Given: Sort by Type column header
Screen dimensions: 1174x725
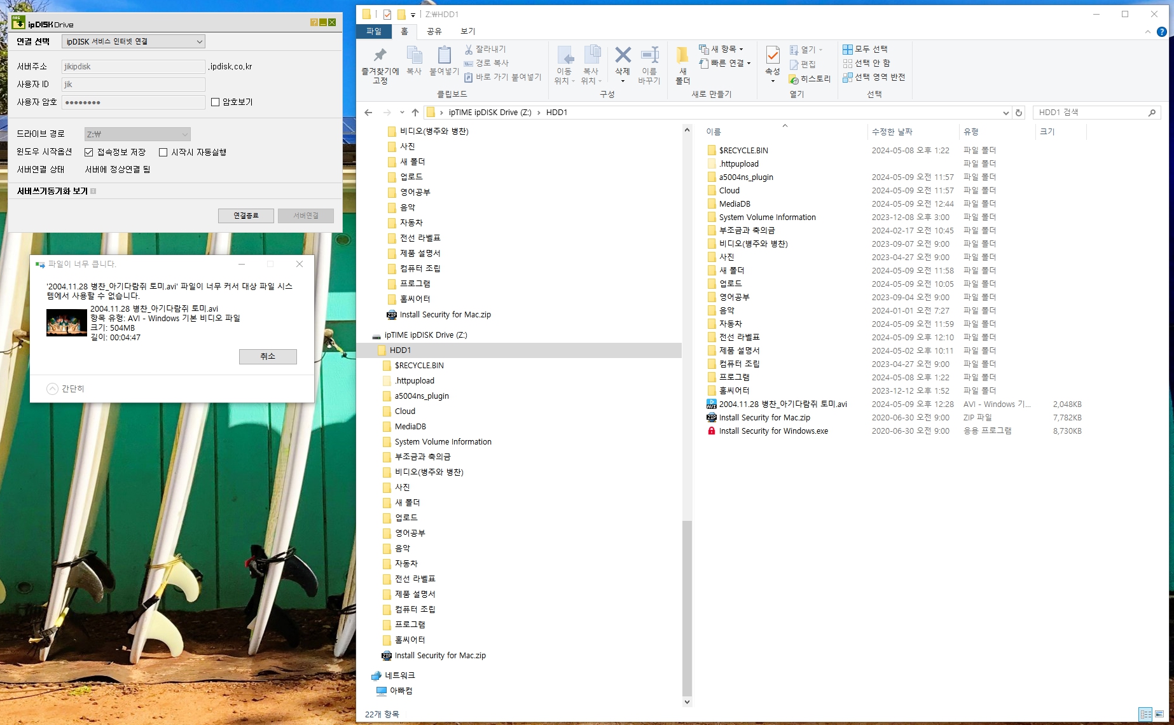Looking at the screenshot, I should click(997, 132).
